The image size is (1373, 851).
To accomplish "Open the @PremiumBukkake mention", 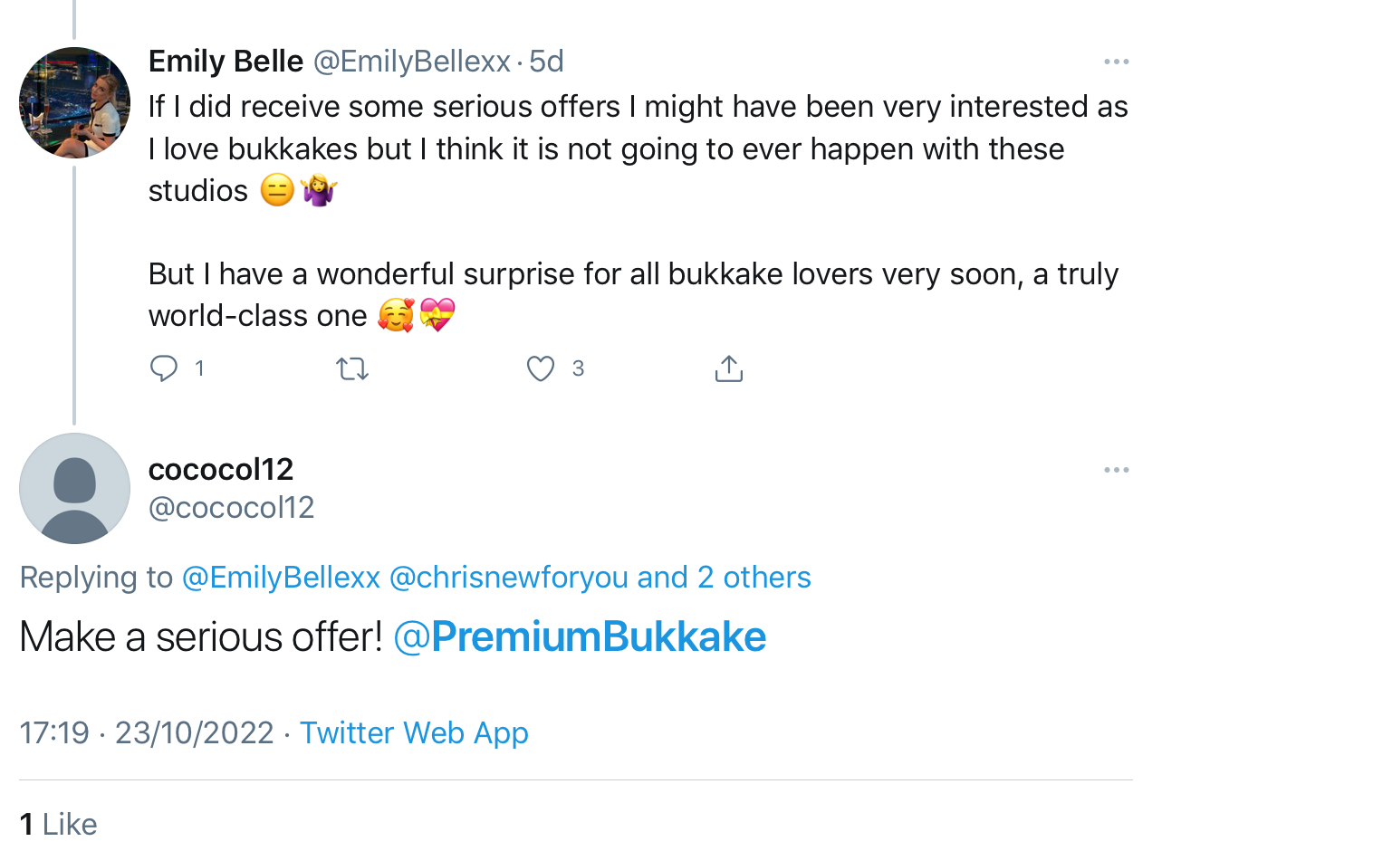I will coord(580,637).
